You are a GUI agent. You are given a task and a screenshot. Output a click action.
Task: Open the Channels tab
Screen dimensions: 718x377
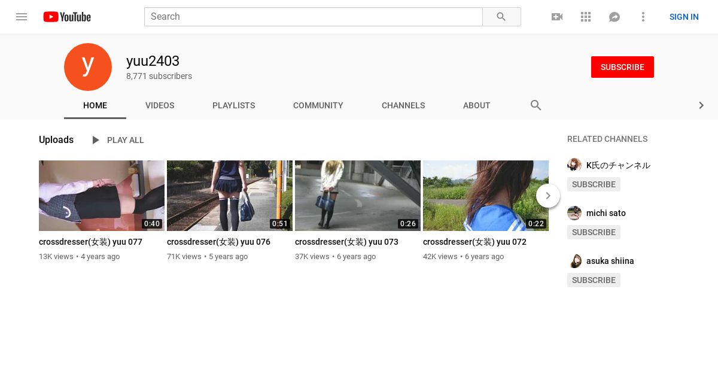[403, 105]
